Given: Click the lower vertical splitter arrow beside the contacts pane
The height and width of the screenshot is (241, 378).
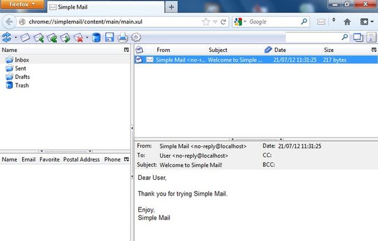Looking at the screenshot, I should pyautogui.click(x=132, y=176).
